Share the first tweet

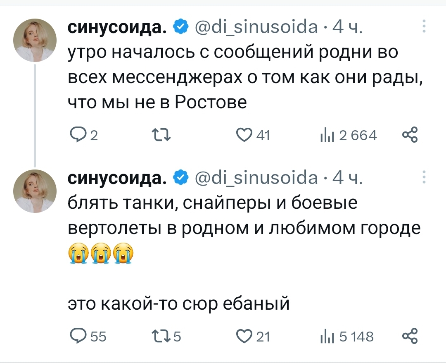[x=410, y=135]
